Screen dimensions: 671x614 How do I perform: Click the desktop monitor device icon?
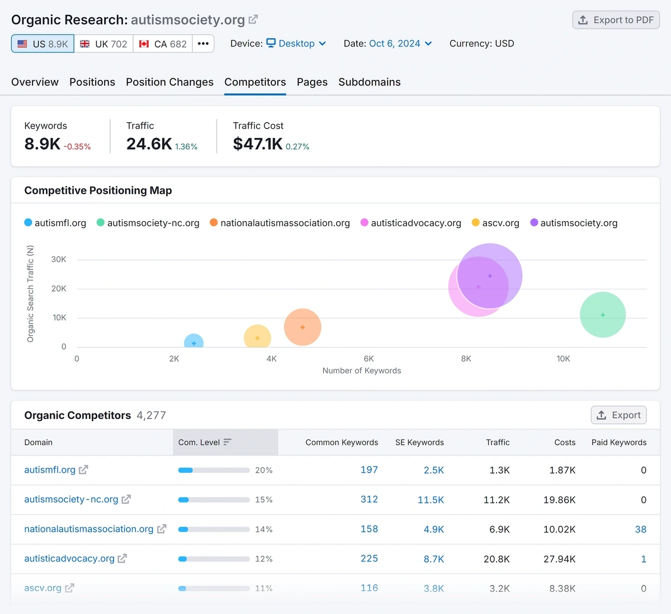(271, 43)
